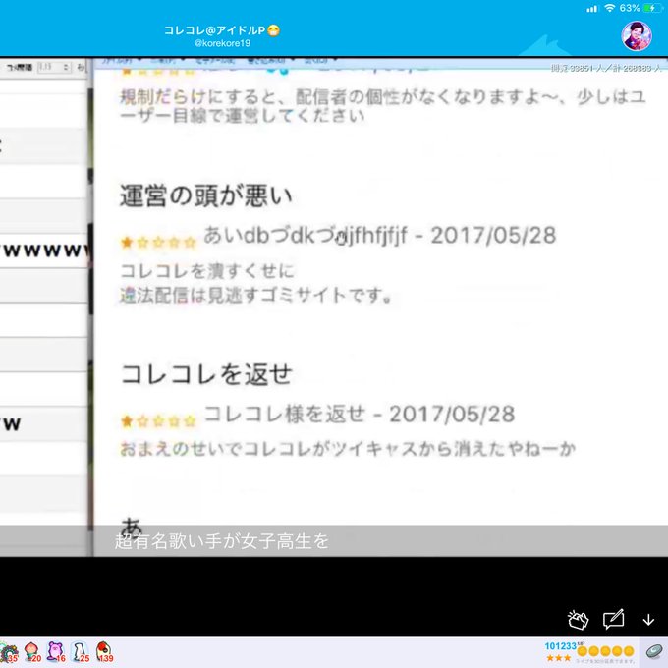Tap the subtitle 超有名歌い手が女子高生を
The image size is (668, 668).
coord(222,541)
